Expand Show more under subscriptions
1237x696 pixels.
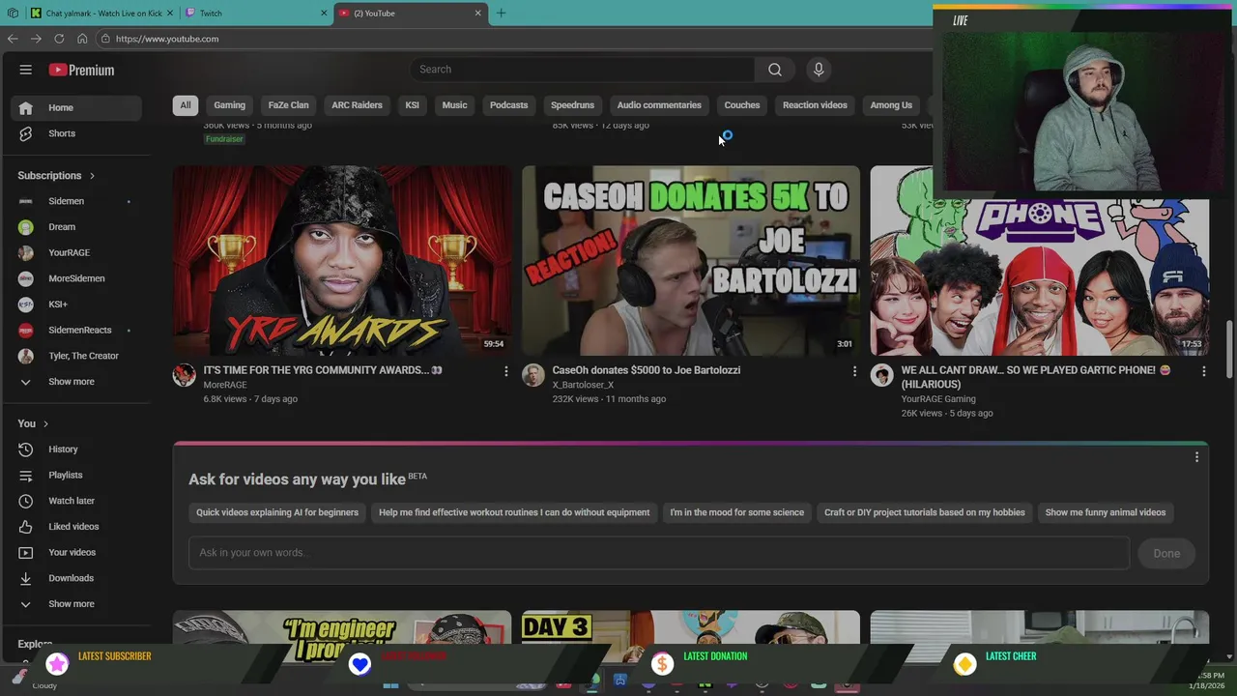76,382
